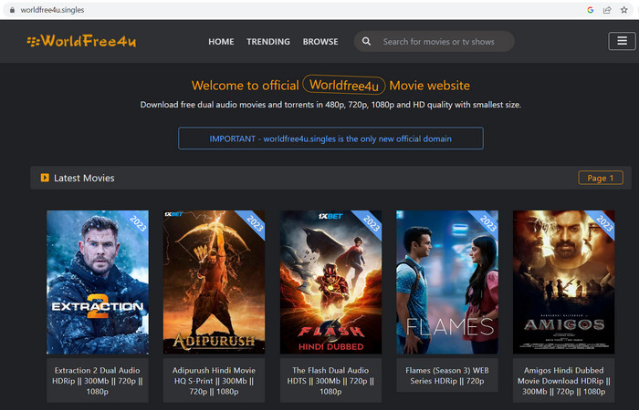Click the share page icon

pyautogui.click(x=607, y=10)
